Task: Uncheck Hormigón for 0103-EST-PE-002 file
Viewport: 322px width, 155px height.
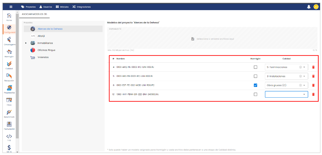Action: coord(255,85)
